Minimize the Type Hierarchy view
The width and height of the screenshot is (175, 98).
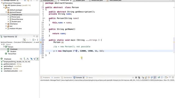pos(34,36)
